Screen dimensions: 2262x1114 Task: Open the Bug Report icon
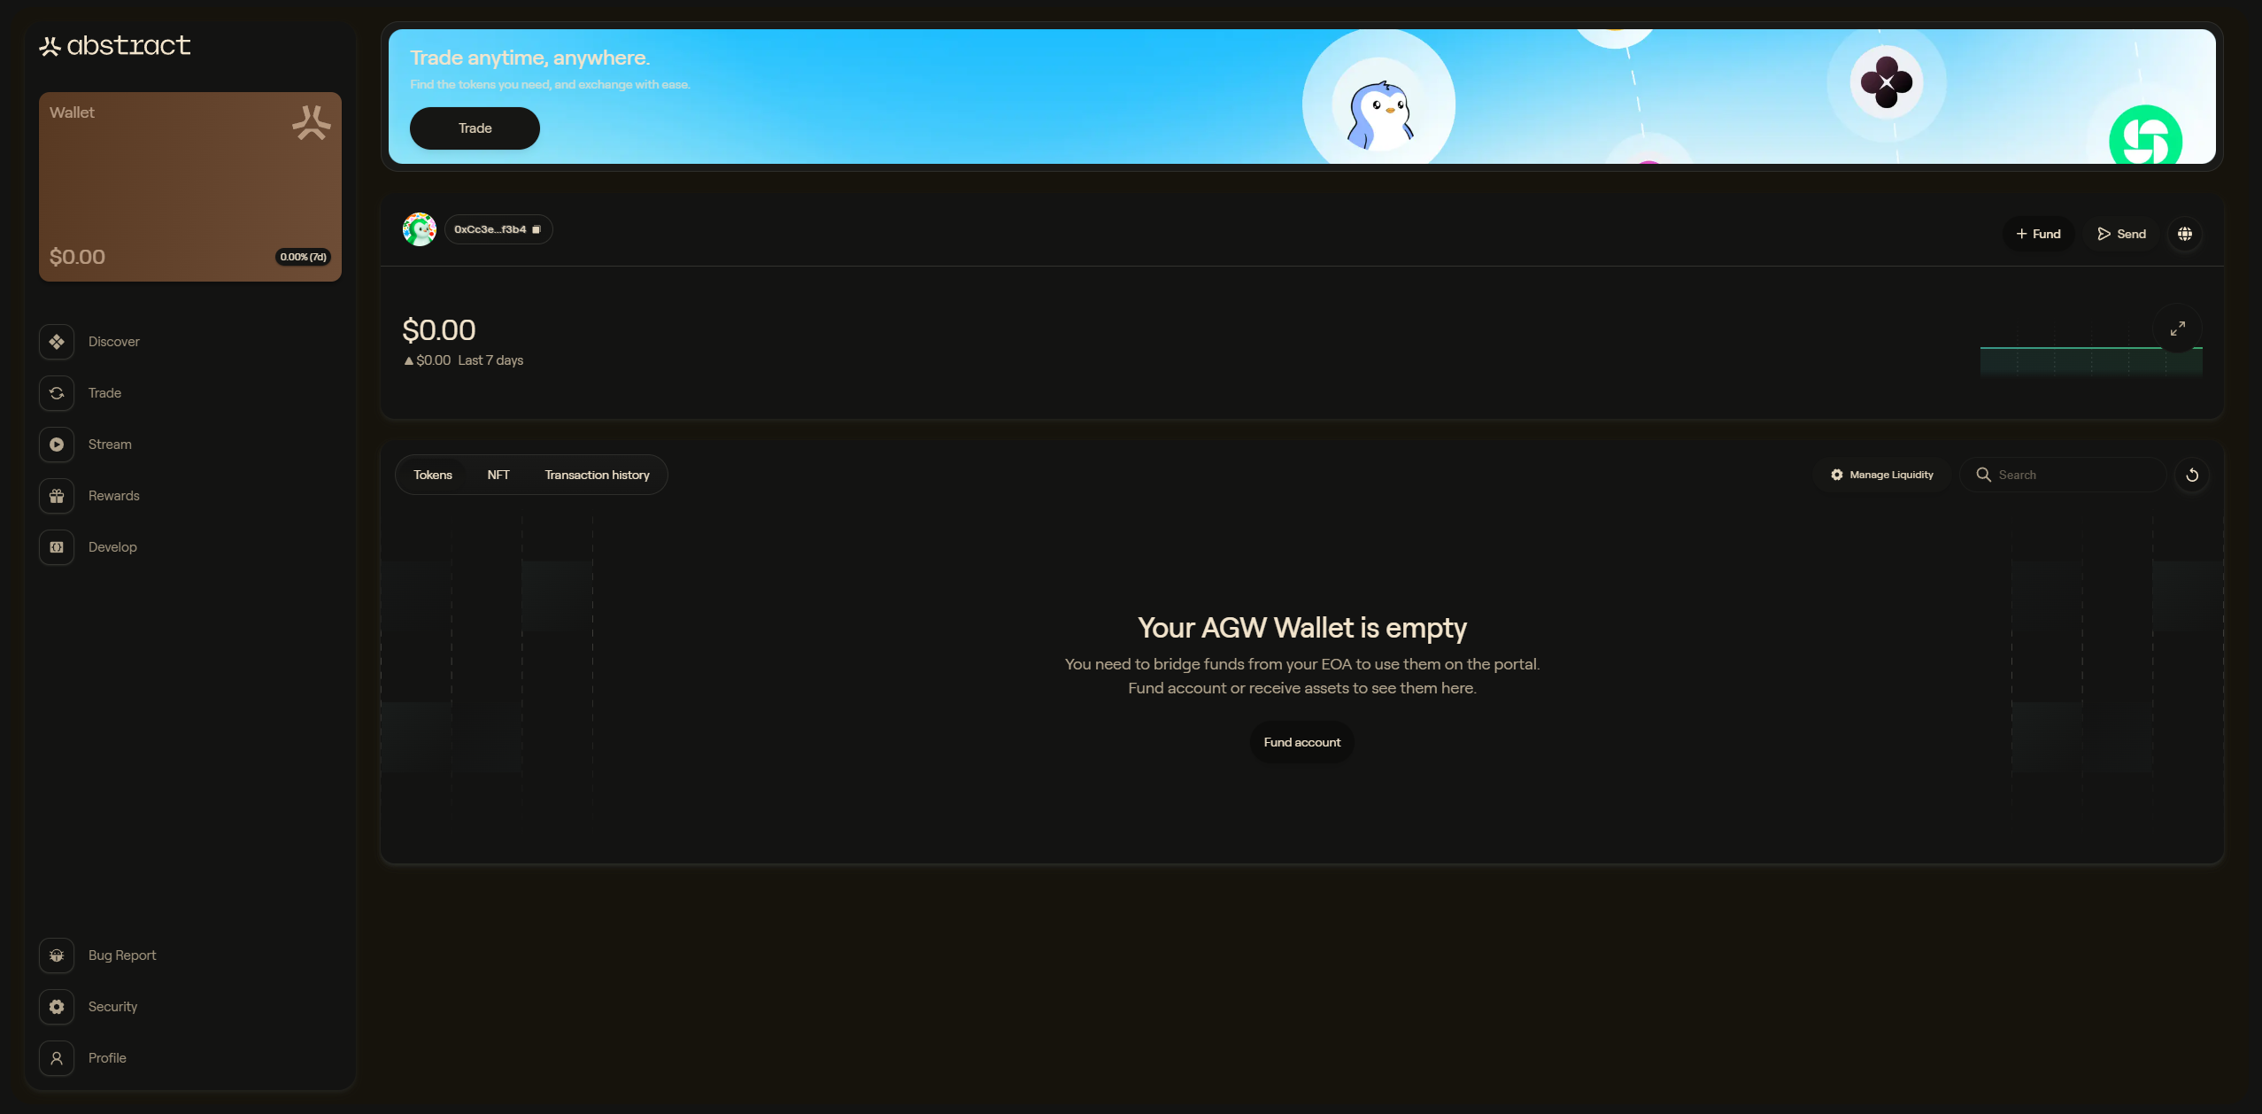click(x=57, y=955)
